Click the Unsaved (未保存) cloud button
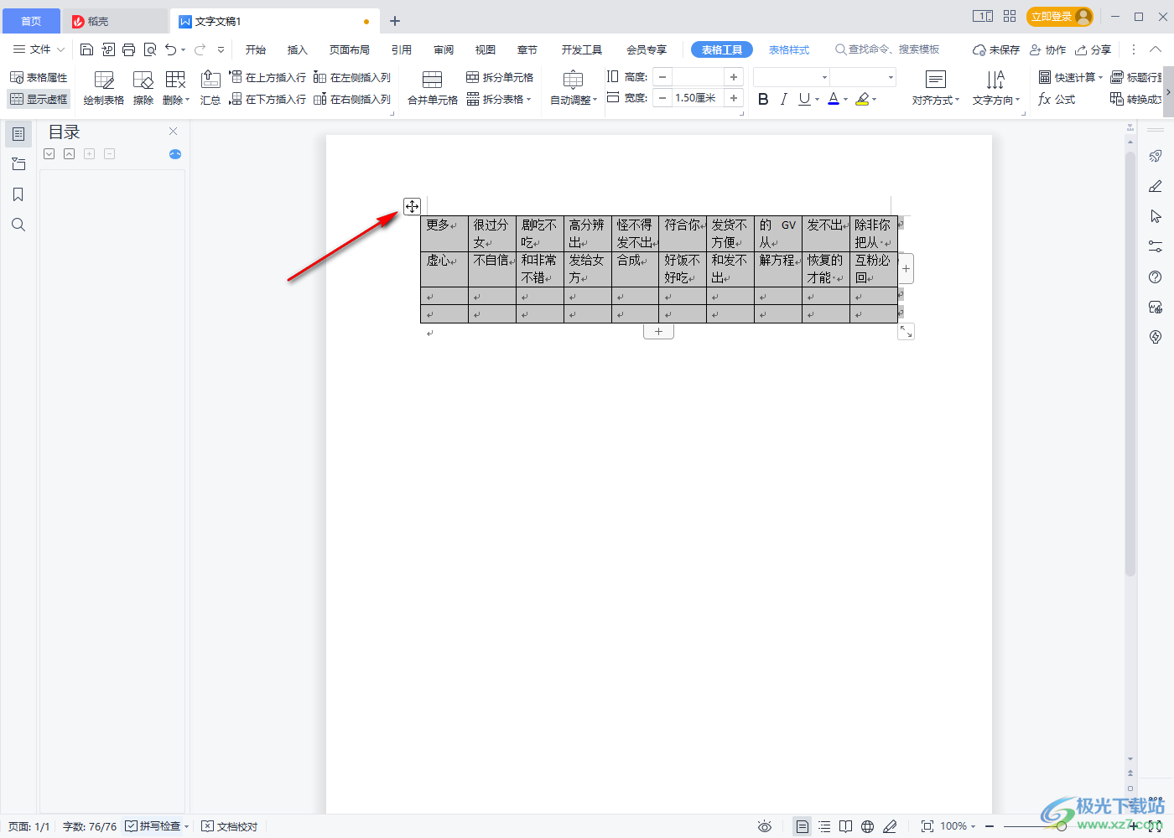The height and width of the screenshot is (838, 1174). (x=996, y=49)
